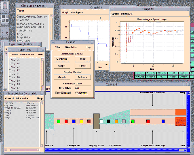Open Types menu in Simulation types window
194x155 pixels.
point(21,10)
